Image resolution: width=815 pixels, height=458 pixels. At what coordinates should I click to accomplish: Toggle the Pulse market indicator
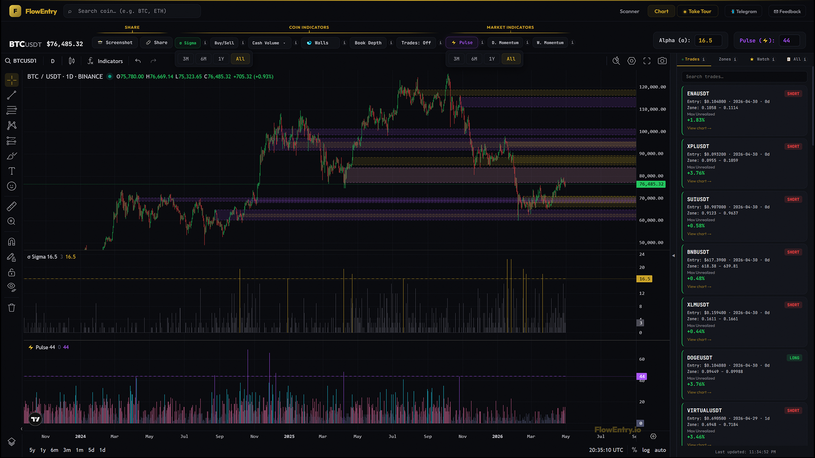462,43
